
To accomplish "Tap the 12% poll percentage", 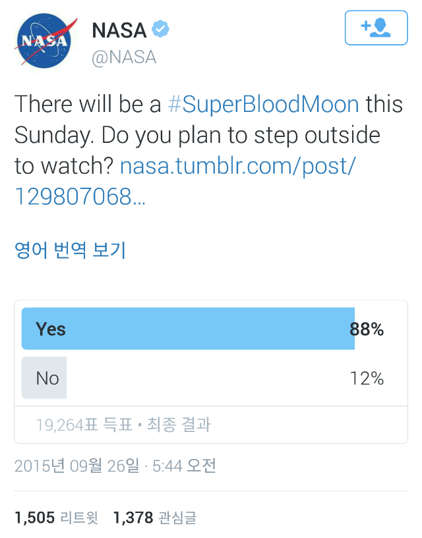I will [367, 379].
